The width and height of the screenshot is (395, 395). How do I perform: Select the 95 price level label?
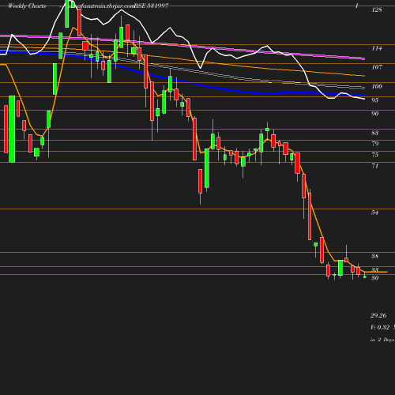point(374,100)
